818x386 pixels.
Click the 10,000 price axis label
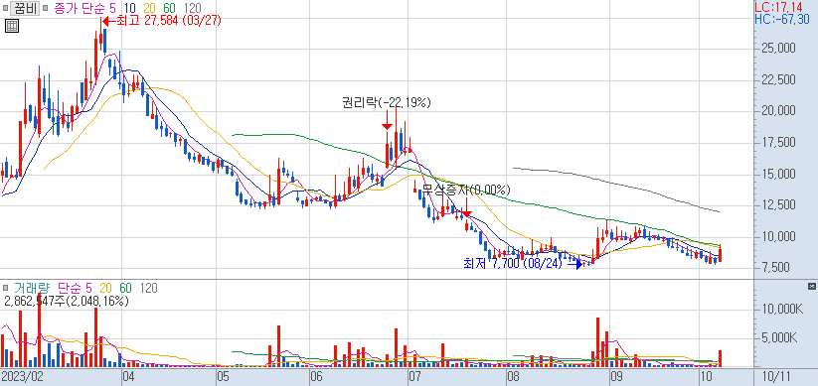click(x=778, y=237)
